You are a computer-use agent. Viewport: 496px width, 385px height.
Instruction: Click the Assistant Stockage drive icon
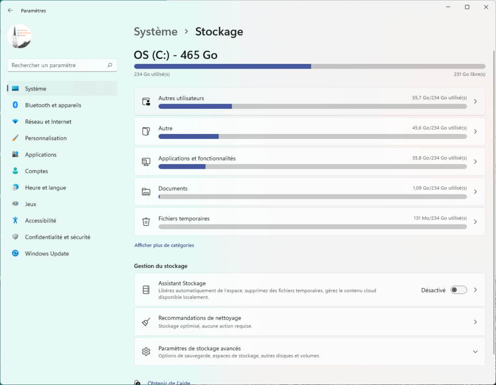click(146, 290)
